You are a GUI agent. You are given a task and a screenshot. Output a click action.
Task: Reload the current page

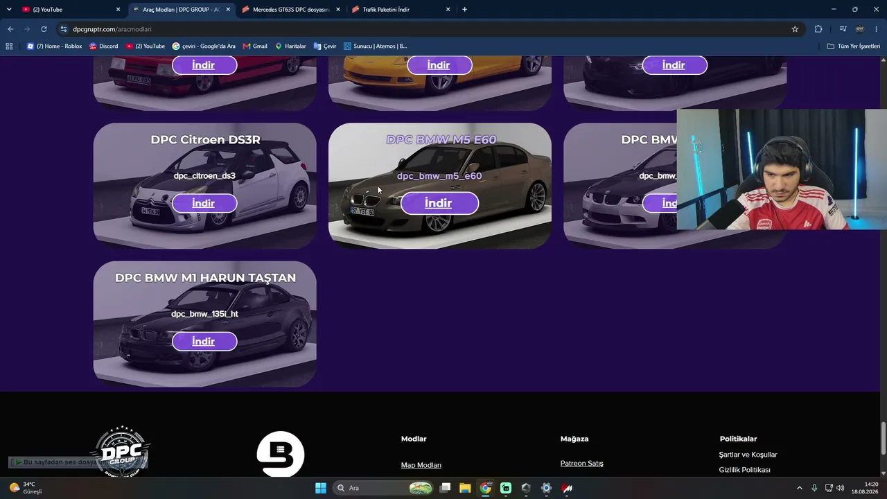[x=44, y=29]
